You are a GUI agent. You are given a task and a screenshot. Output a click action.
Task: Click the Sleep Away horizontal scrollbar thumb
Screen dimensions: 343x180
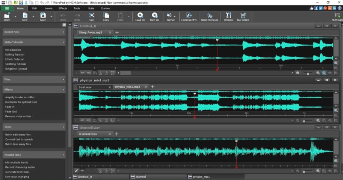point(125,73)
